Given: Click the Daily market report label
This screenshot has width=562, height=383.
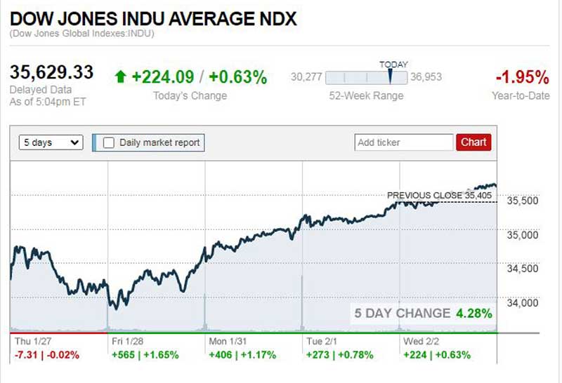Looking at the screenshot, I should point(159,142).
